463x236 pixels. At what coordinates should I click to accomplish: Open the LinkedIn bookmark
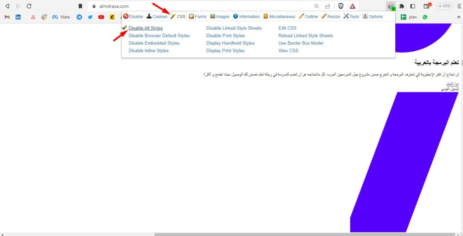18,17
